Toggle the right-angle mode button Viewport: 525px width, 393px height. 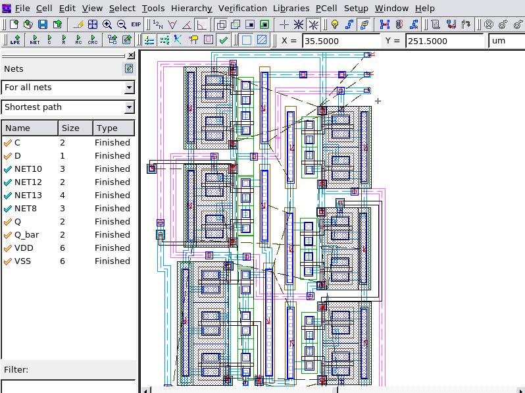click(201, 24)
